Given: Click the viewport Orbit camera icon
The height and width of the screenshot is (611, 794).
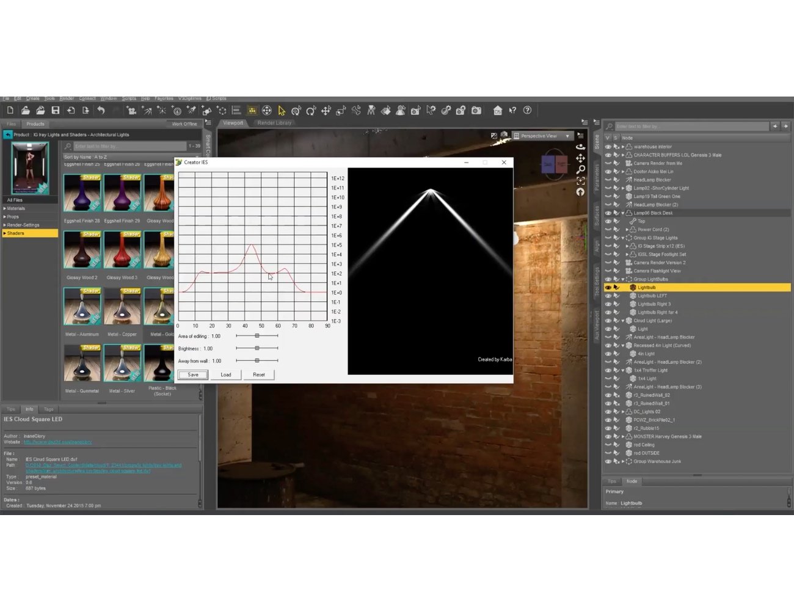Looking at the screenshot, I should coord(580,147).
